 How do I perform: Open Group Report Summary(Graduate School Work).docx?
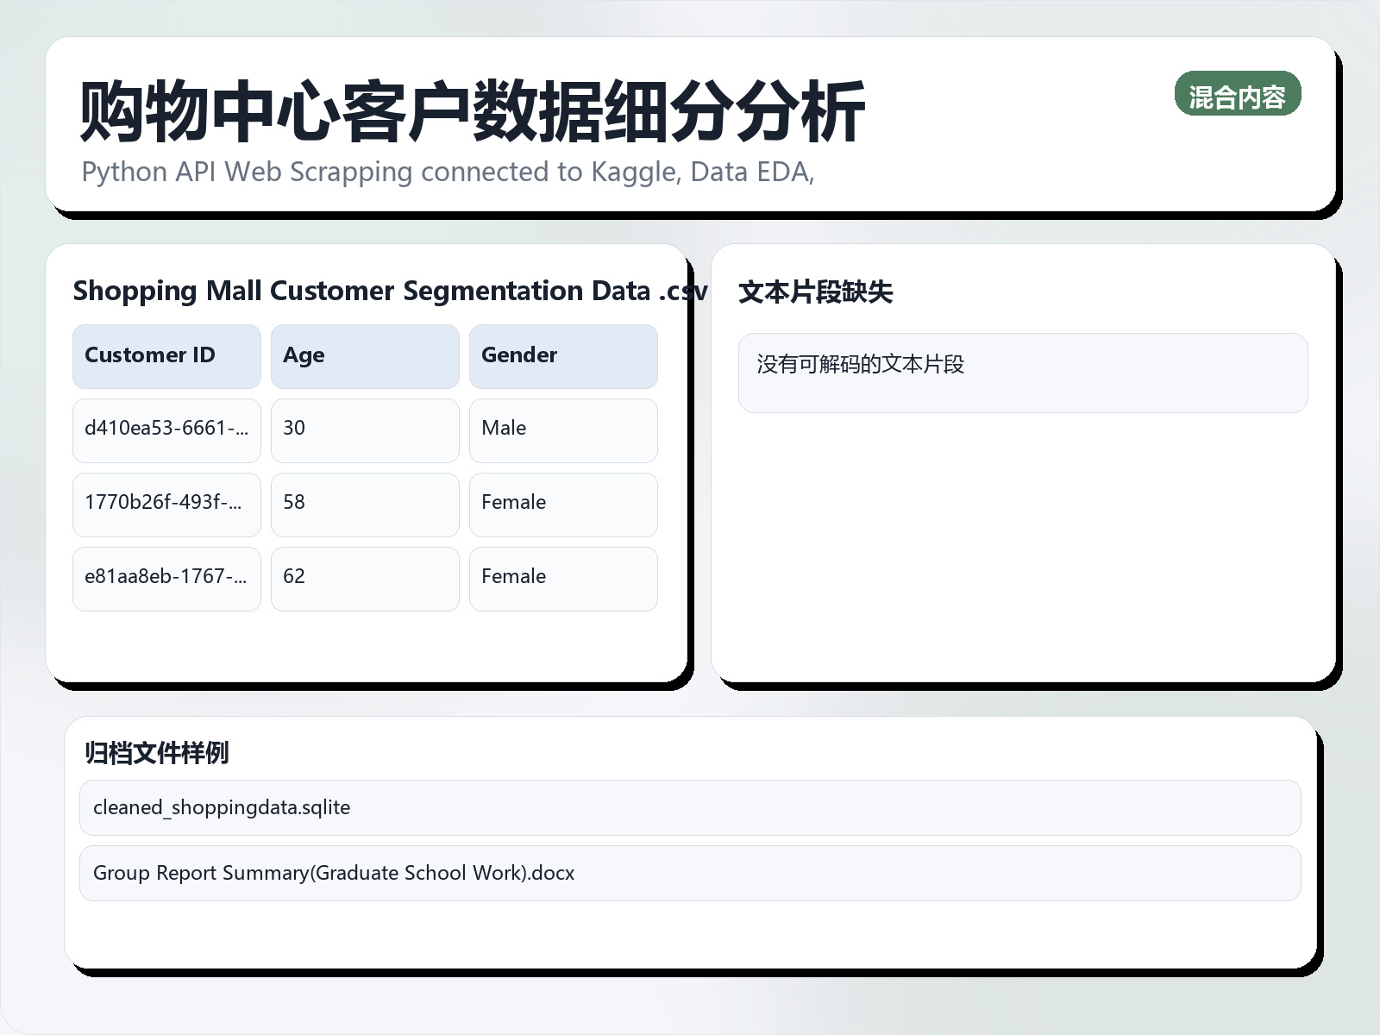tap(690, 873)
